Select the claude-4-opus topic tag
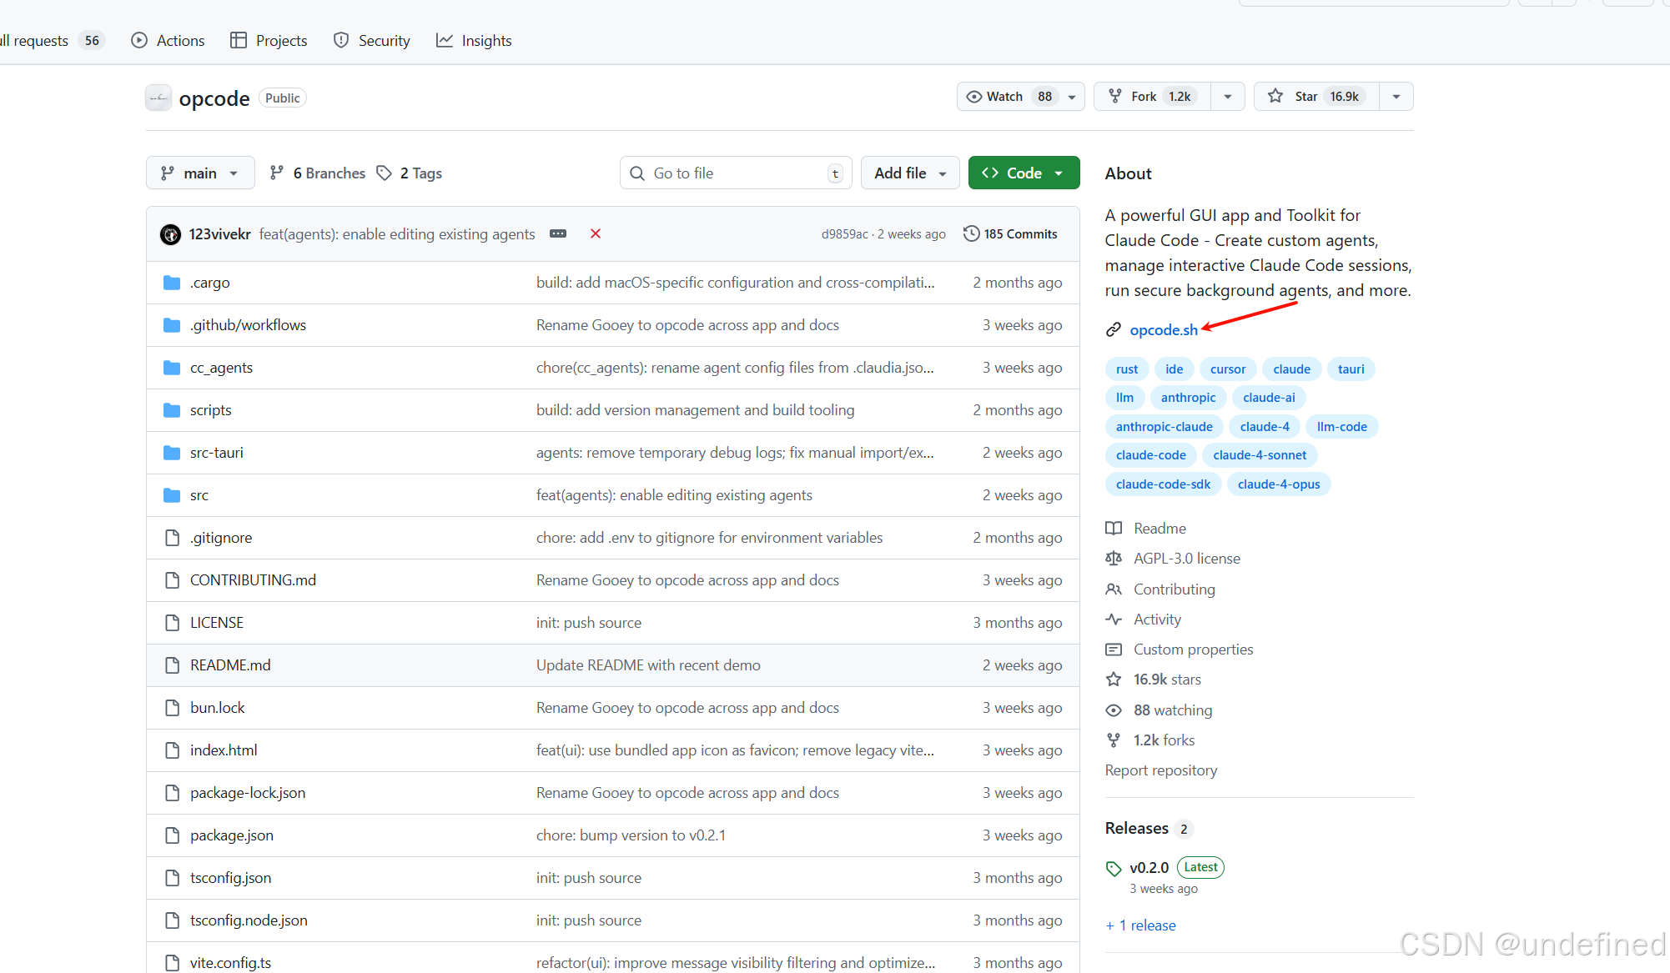 pyautogui.click(x=1278, y=484)
